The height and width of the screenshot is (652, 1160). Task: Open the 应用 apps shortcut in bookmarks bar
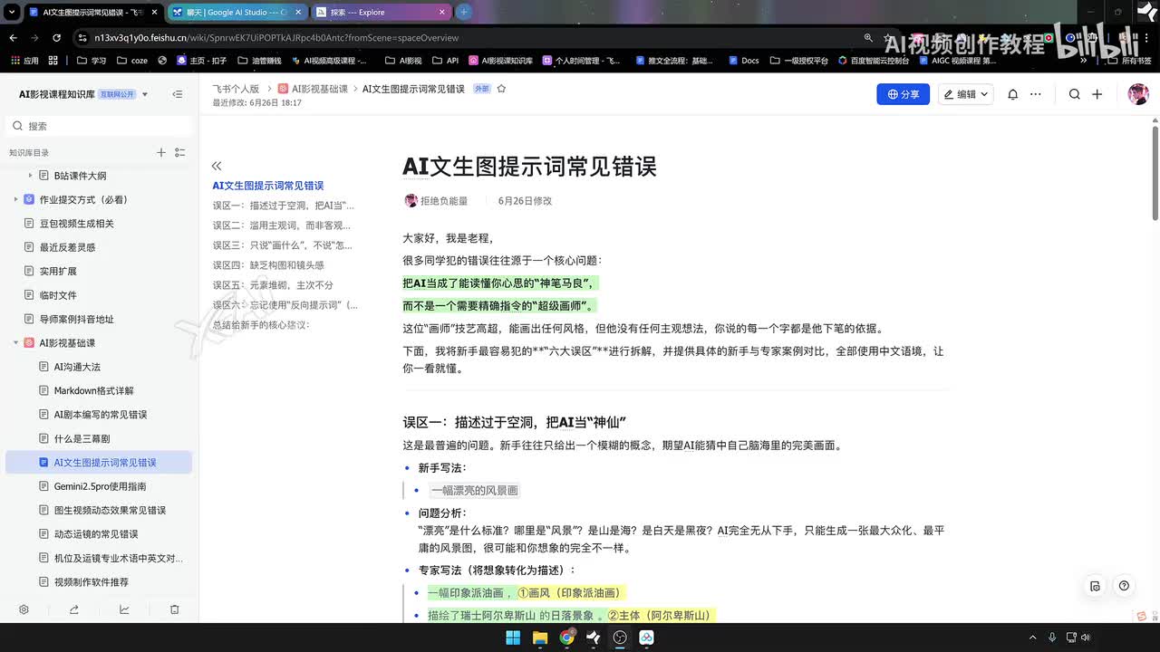coord(24,61)
